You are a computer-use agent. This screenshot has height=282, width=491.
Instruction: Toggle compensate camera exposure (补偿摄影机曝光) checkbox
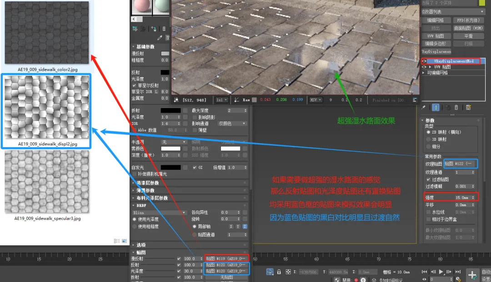point(134,174)
